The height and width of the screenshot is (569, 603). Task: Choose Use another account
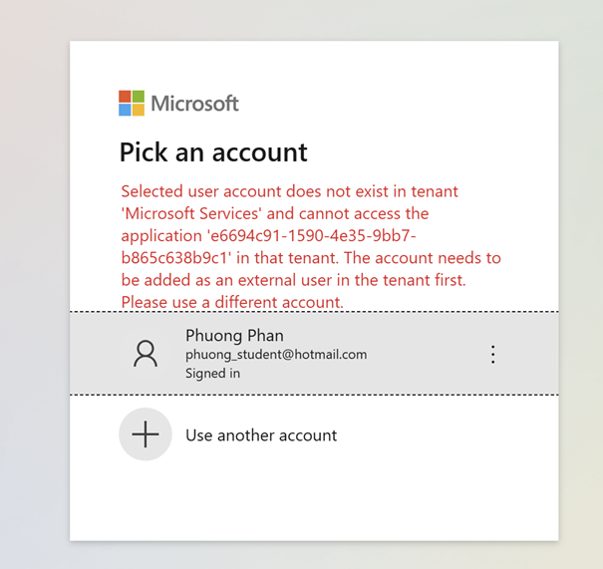[261, 435]
